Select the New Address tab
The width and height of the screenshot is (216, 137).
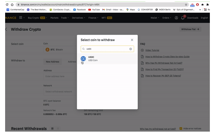tap(53, 62)
